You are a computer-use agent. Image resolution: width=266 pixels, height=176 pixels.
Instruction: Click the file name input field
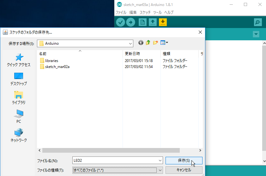[x=115, y=161]
